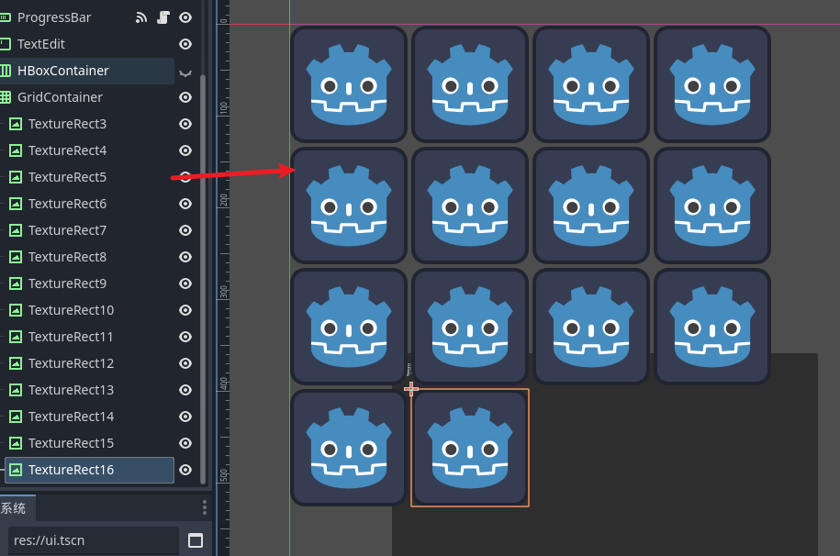Click the TextEdit node type icon

tap(5, 44)
